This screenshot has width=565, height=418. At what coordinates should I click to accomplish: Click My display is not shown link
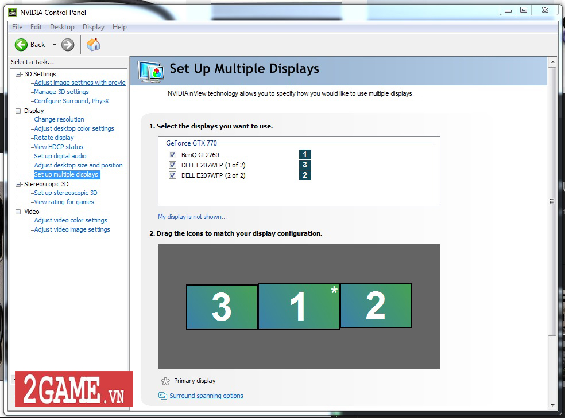[x=192, y=217]
